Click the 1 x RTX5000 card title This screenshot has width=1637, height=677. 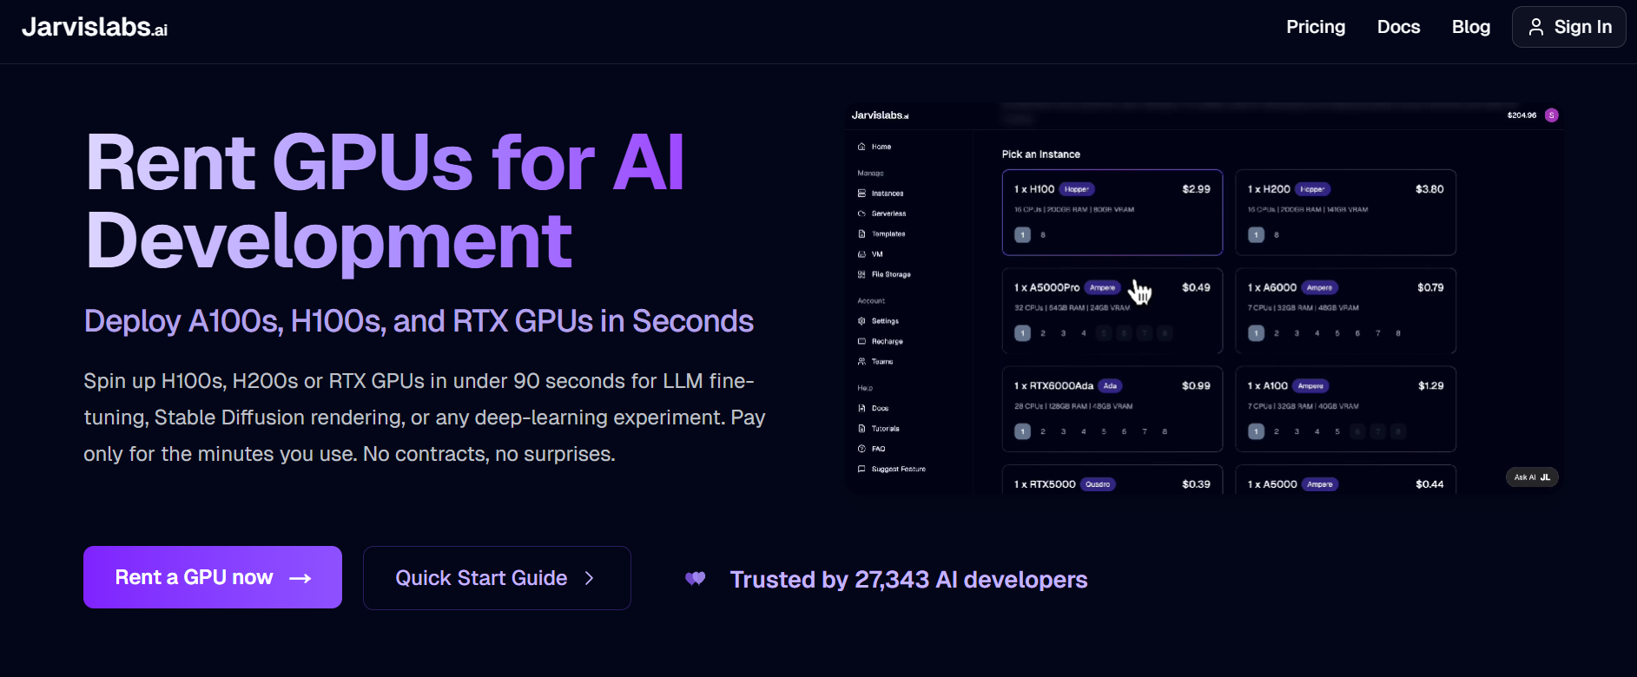coord(1045,484)
